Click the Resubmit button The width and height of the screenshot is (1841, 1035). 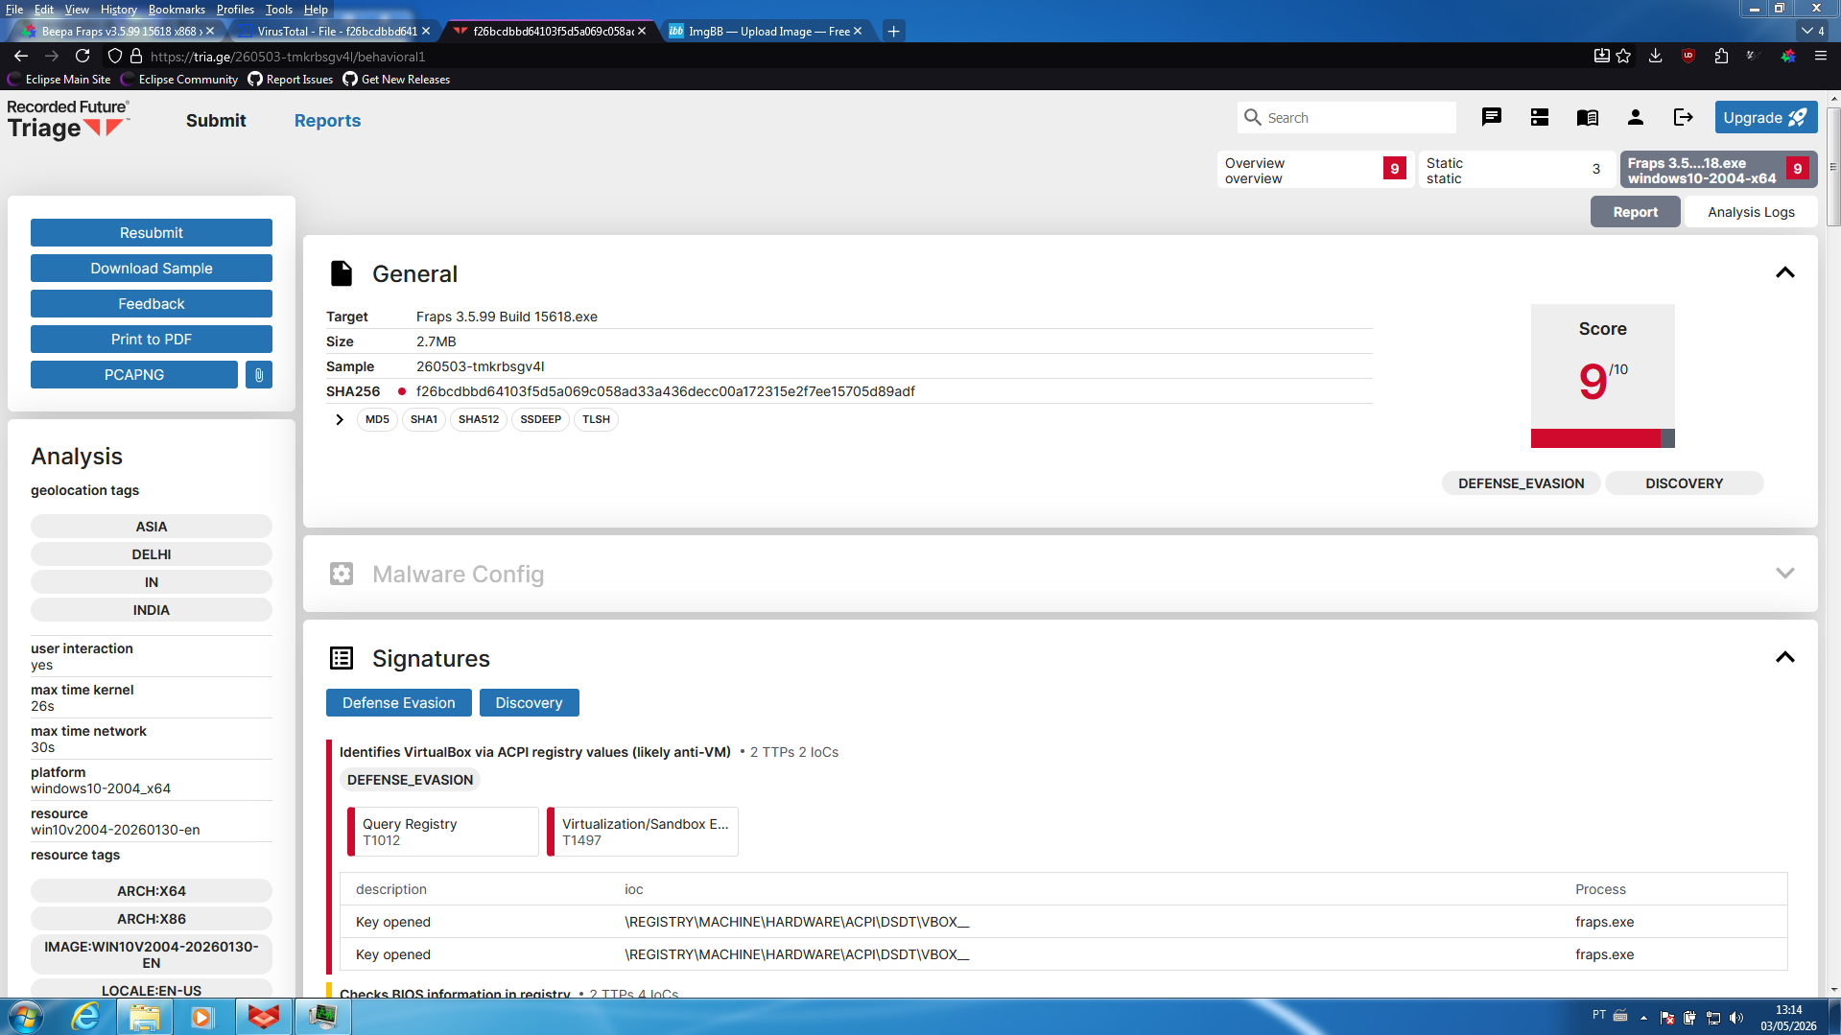(x=152, y=233)
